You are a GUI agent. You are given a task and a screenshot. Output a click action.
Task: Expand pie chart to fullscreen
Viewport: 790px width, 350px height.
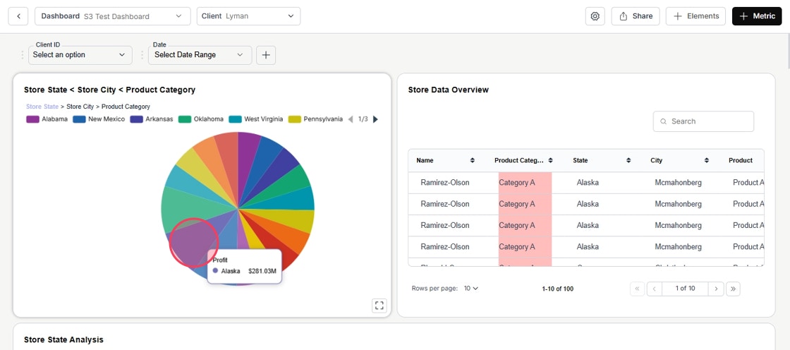379,305
